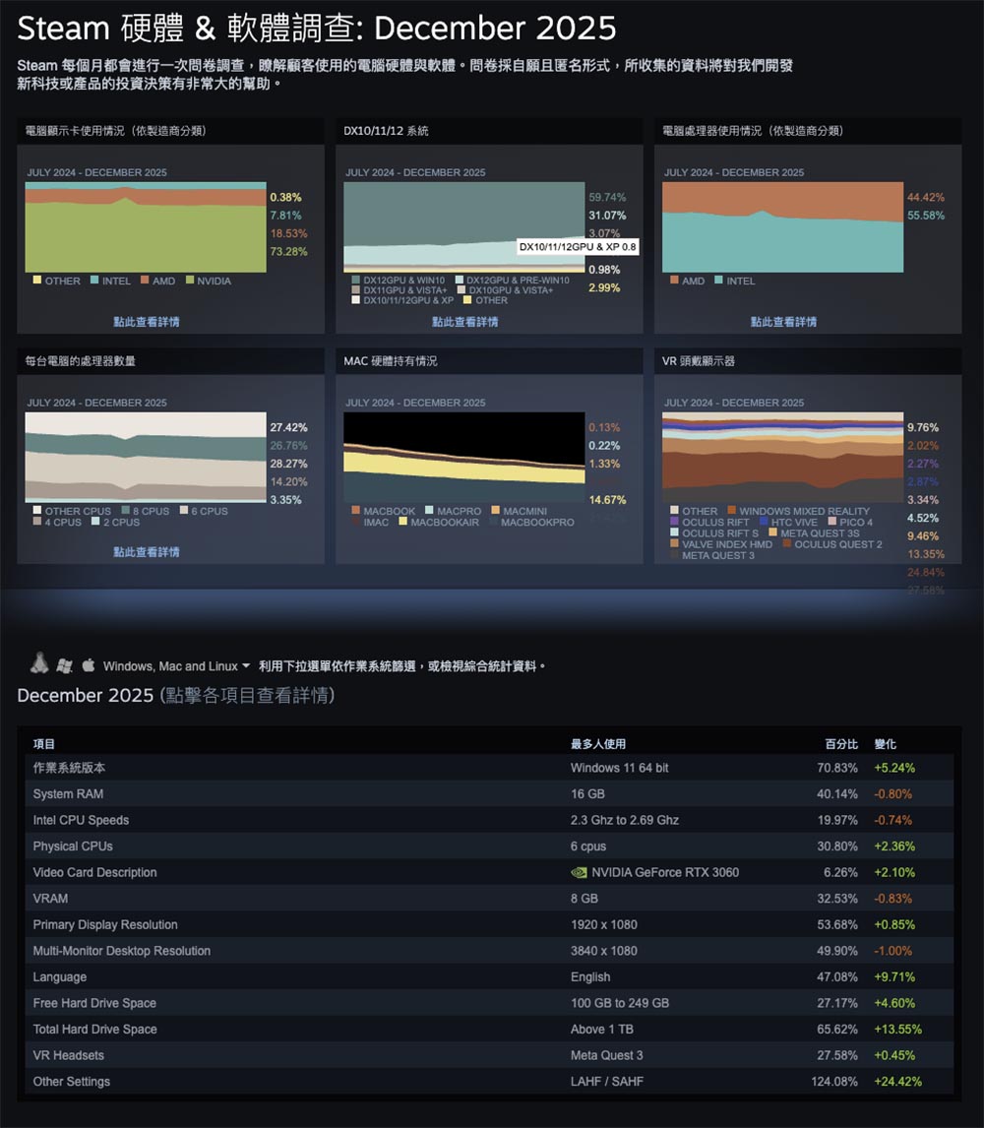Click the AMD swatch in the processor chart legend
The image size is (984, 1128).
(674, 282)
